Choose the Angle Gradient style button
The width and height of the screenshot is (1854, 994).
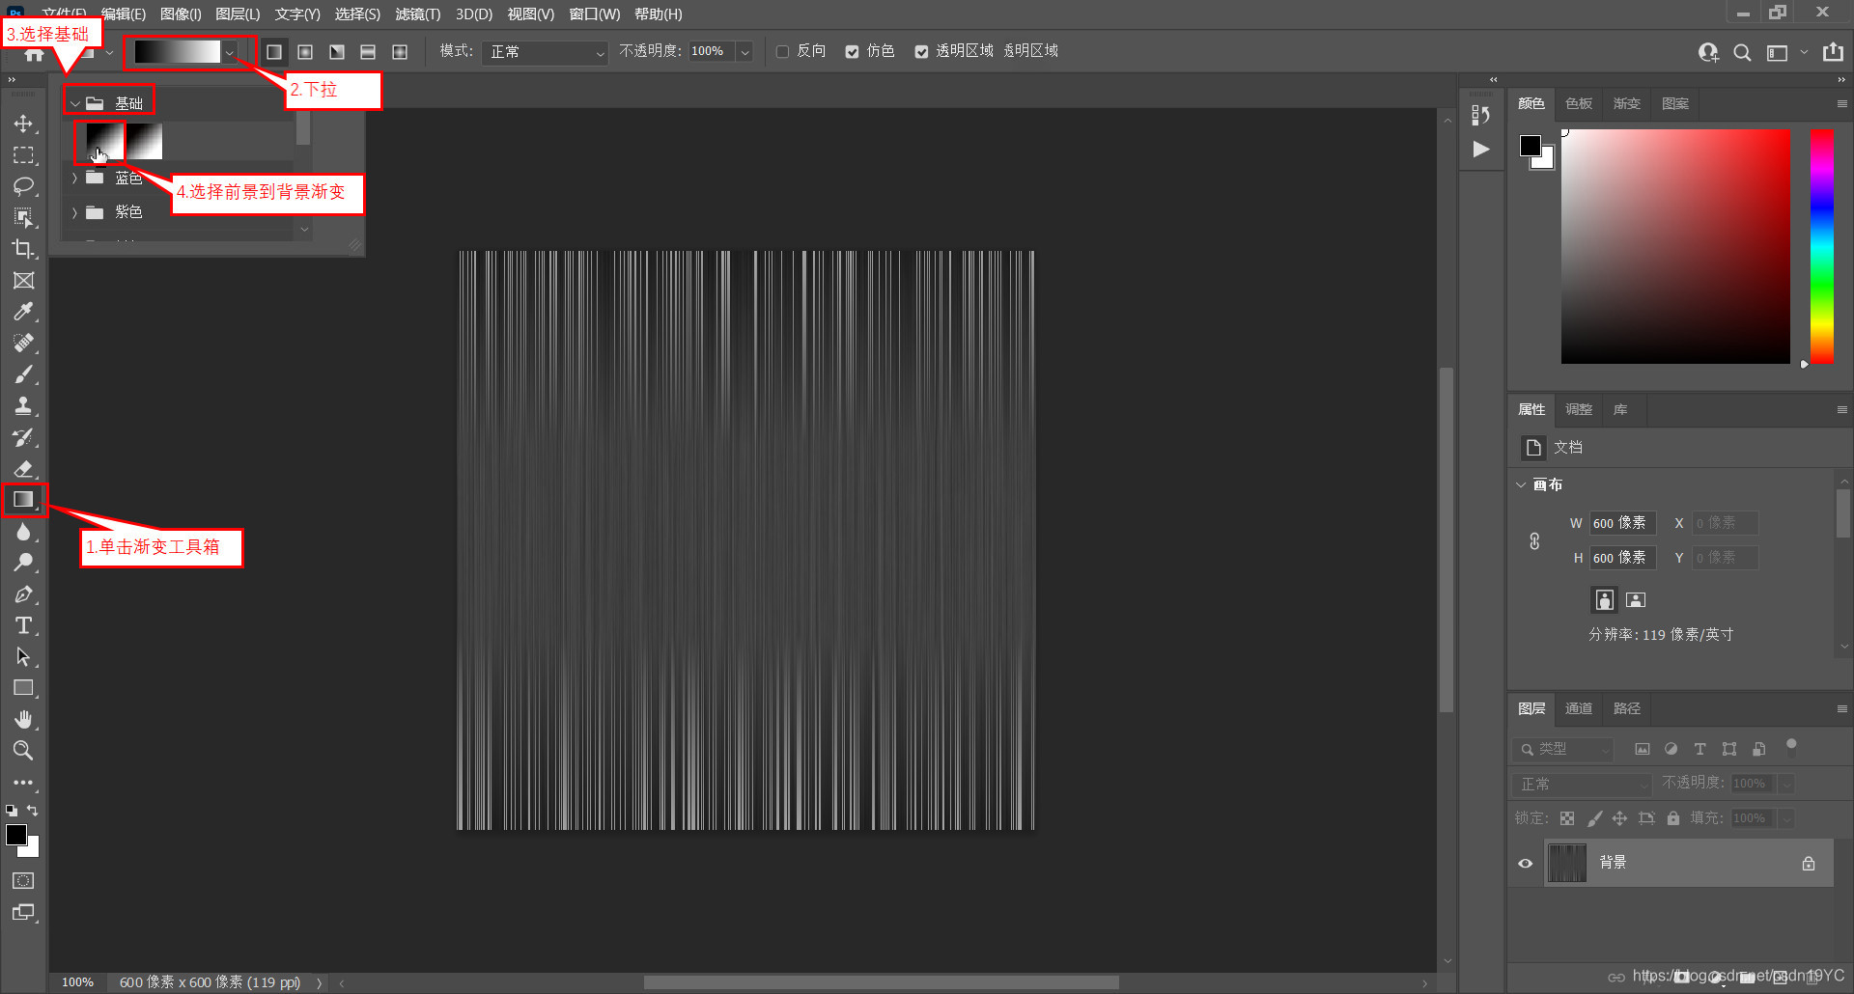click(337, 51)
